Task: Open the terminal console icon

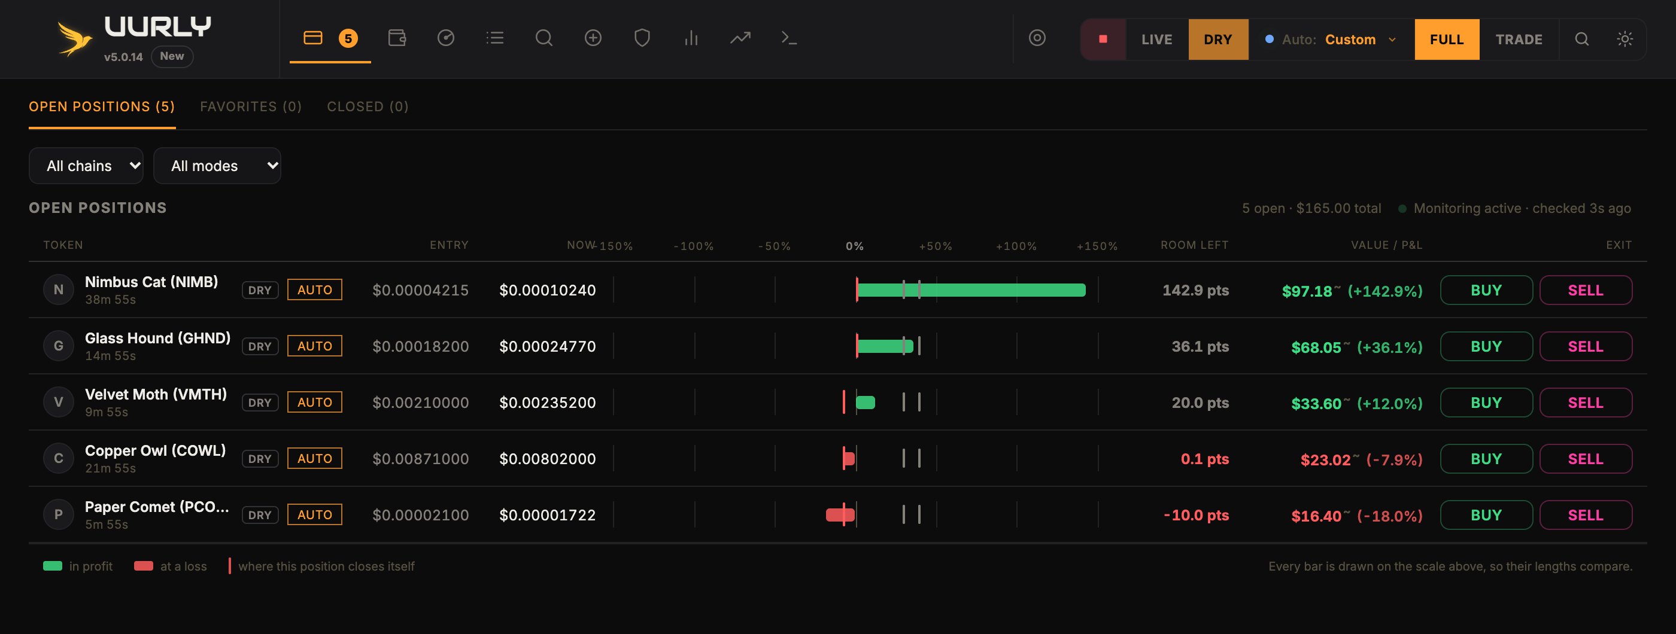Action: [789, 38]
